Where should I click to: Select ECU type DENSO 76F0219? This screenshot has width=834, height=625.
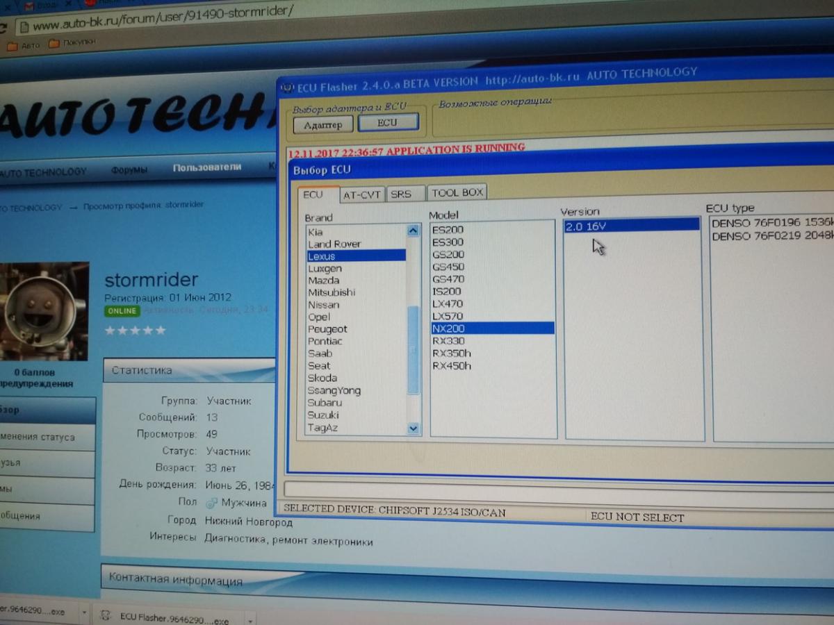point(771,235)
